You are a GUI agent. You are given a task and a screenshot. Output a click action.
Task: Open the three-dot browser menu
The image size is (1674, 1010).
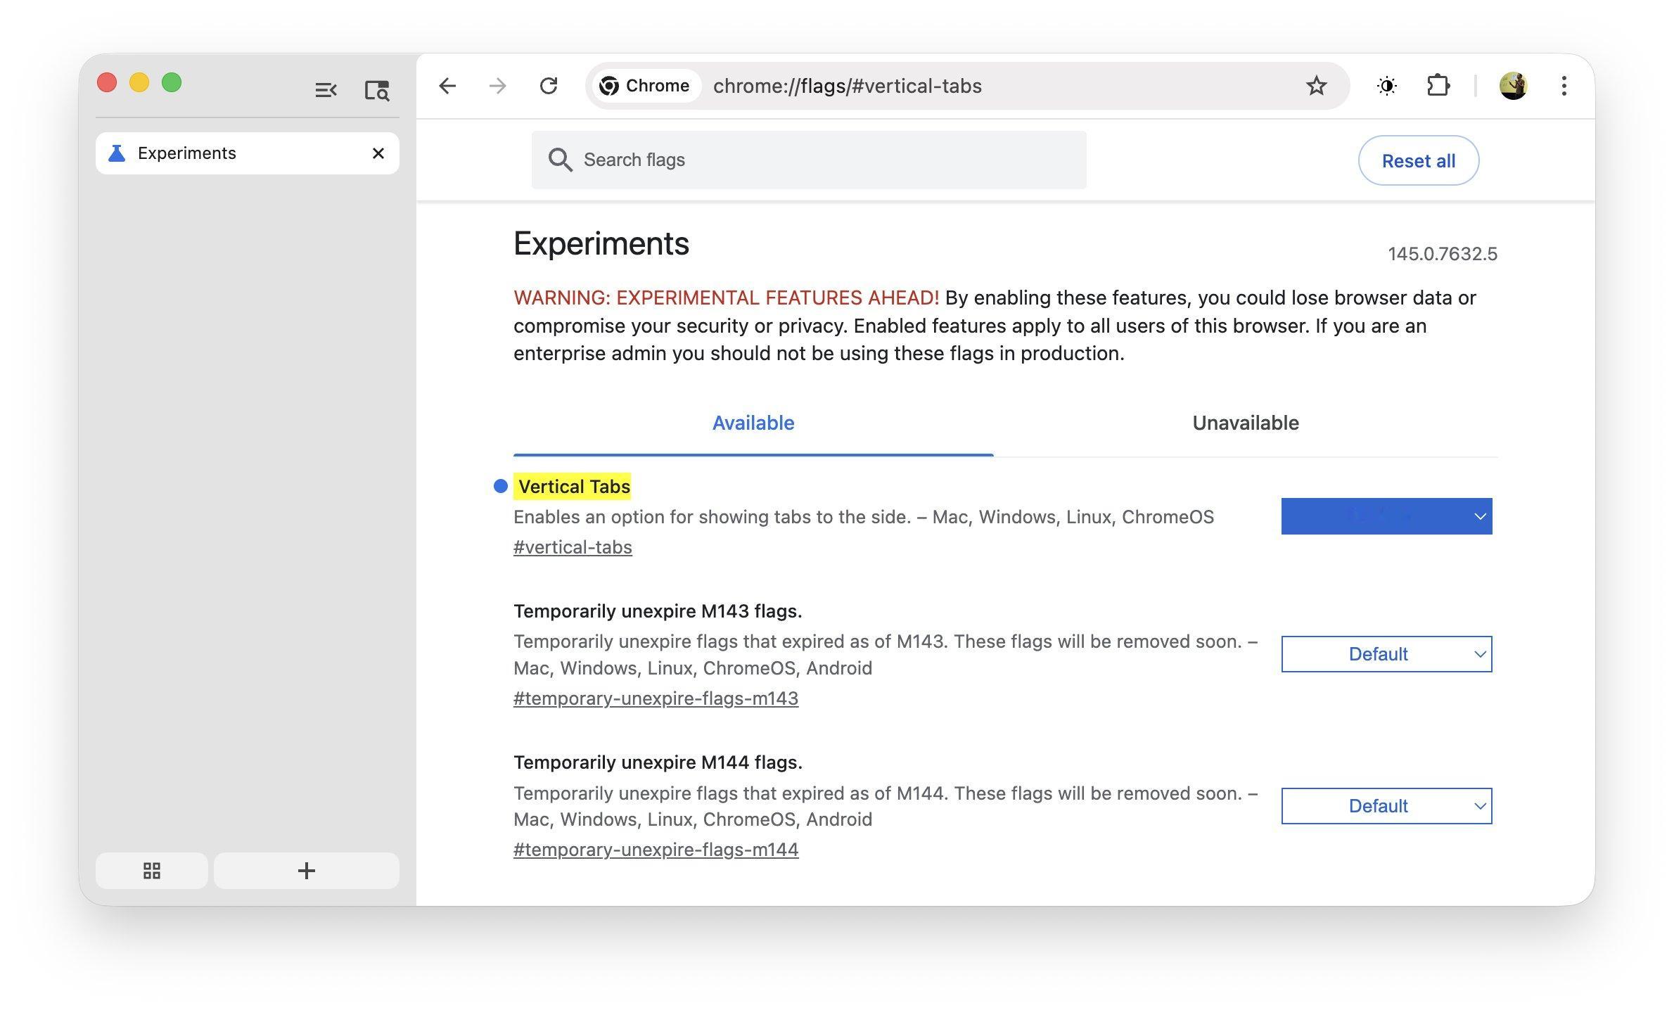(x=1564, y=86)
